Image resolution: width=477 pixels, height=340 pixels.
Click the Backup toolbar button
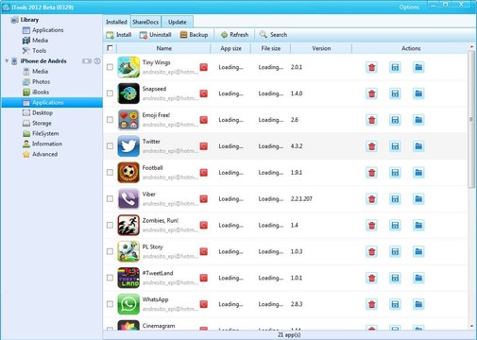(x=194, y=35)
